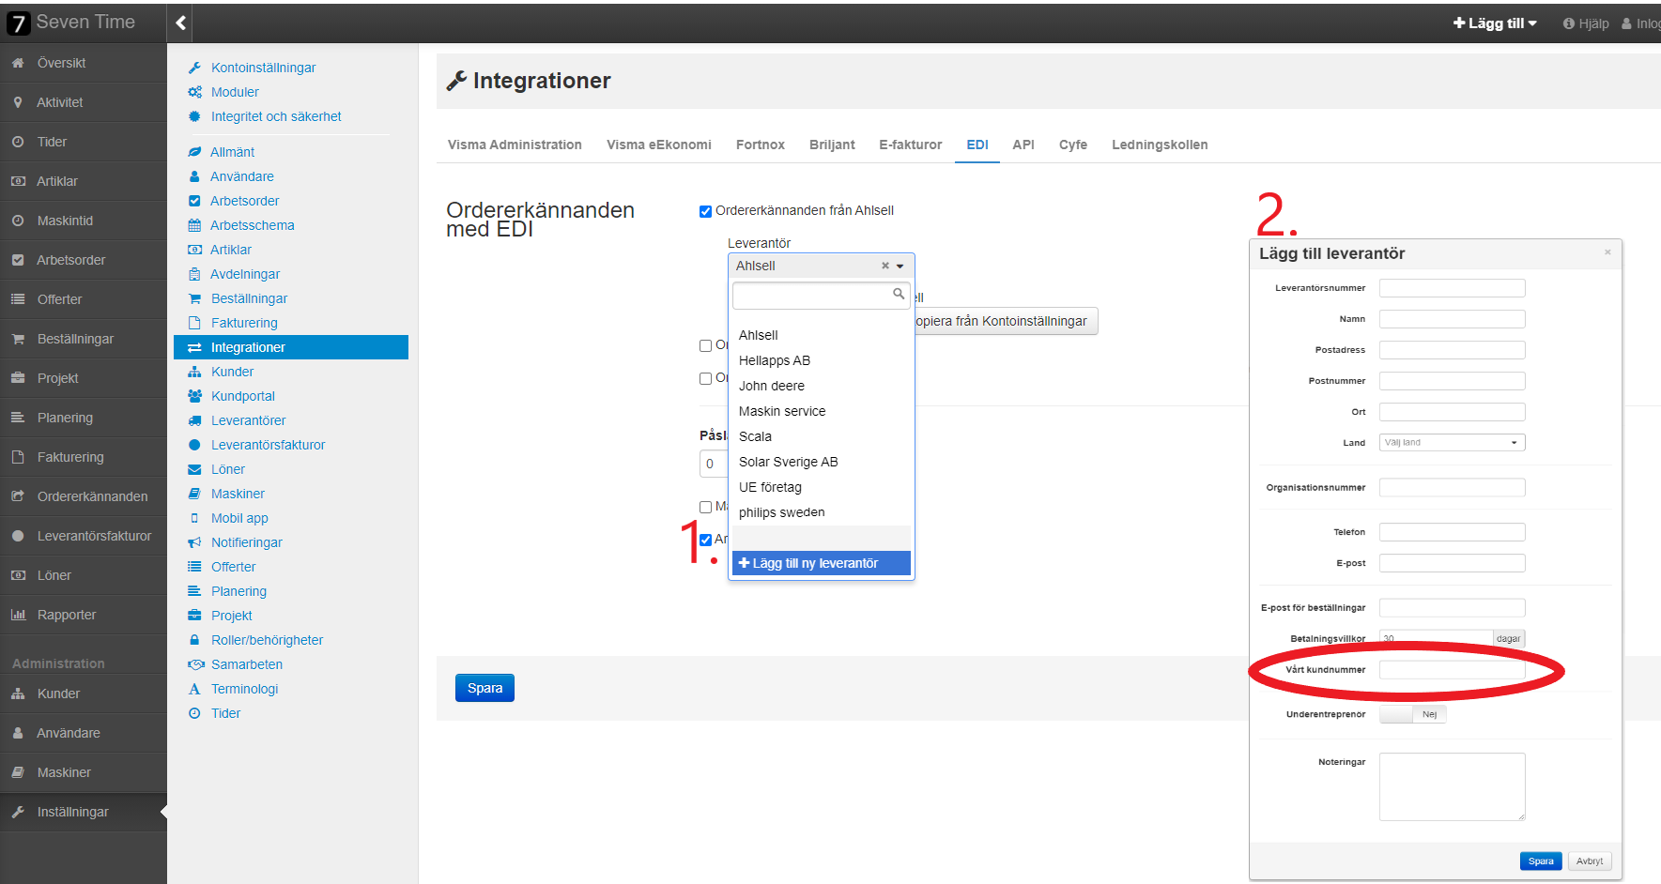Click the Mobil app phone icon

[194, 518]
